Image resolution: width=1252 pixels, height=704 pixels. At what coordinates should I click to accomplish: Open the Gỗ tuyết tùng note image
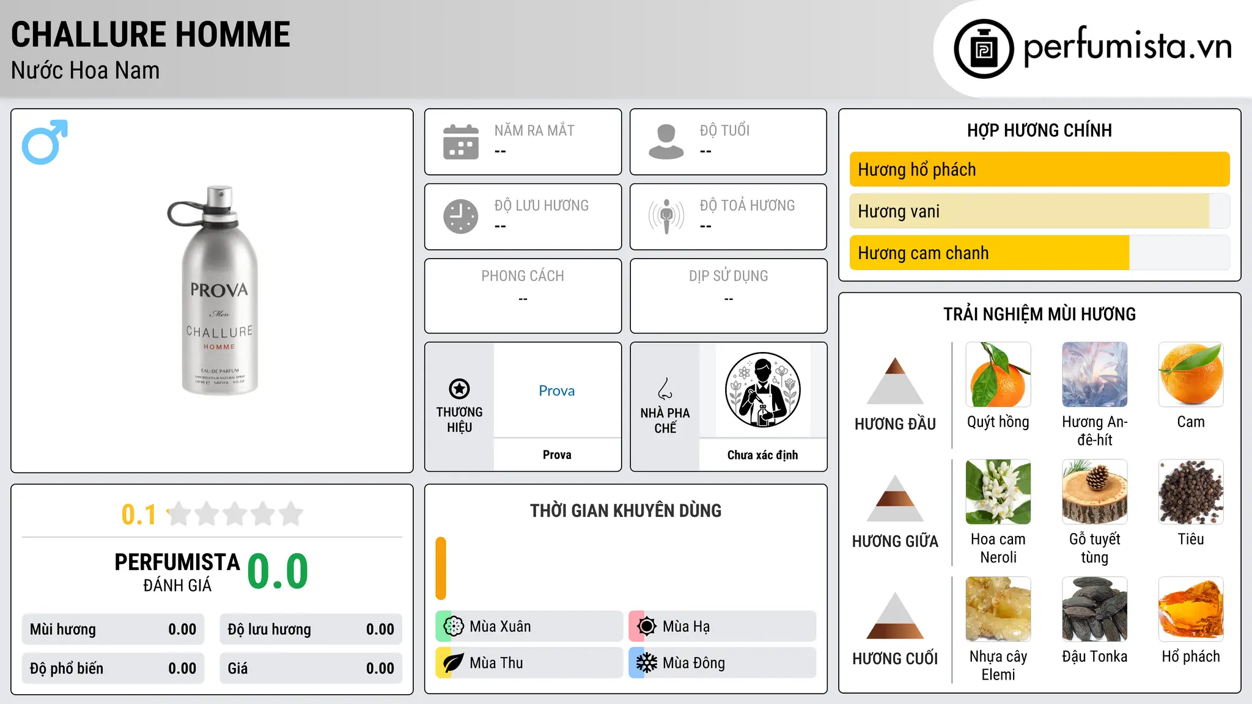(x=1095, y=492)
